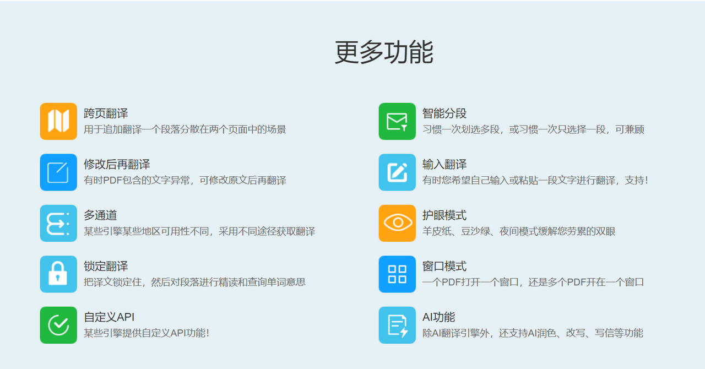
Task: Click the green 智能分段 envelope icon
Action: [x=397, y=121]
